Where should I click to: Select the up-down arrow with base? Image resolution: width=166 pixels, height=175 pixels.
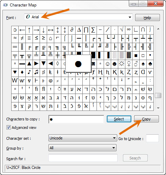point(65,30)
